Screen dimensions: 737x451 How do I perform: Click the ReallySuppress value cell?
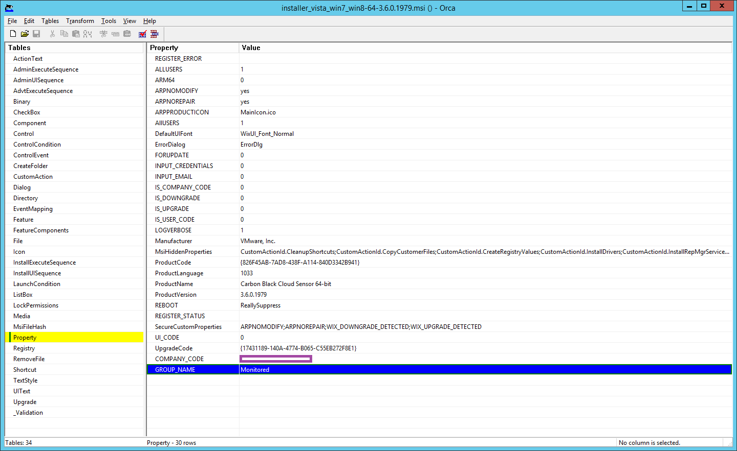(261, 305)
